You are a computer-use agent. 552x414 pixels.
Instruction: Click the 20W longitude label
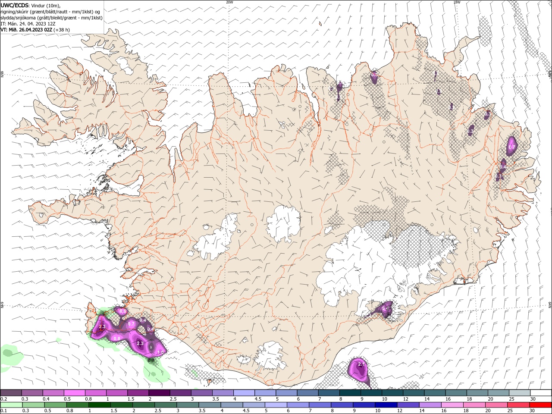pyautogui.click(x=229, y=2)
